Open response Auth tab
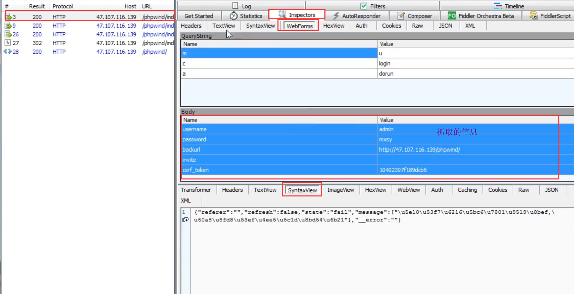This screenshot has width=574, height=294. click(x=437, y=190)
